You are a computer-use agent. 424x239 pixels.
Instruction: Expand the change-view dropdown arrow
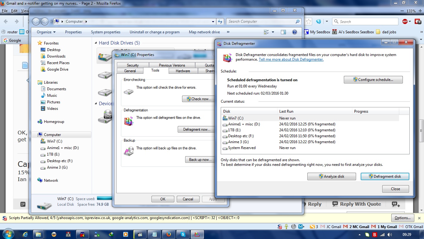[x=273, y=32]
